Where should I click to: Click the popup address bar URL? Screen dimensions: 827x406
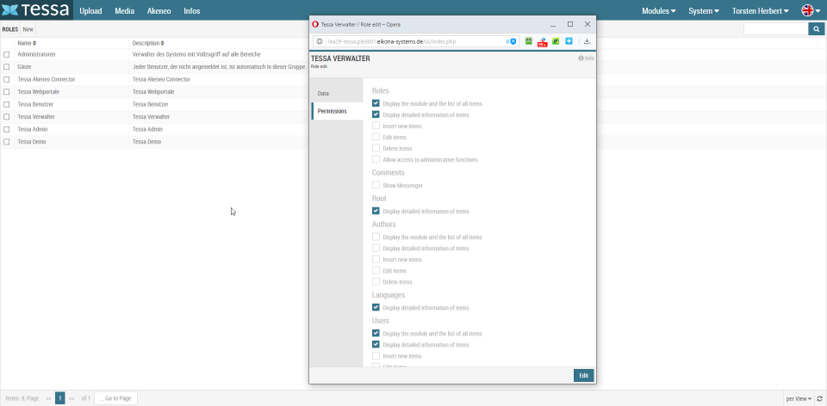pyautogui.click(x=392, y=41)
